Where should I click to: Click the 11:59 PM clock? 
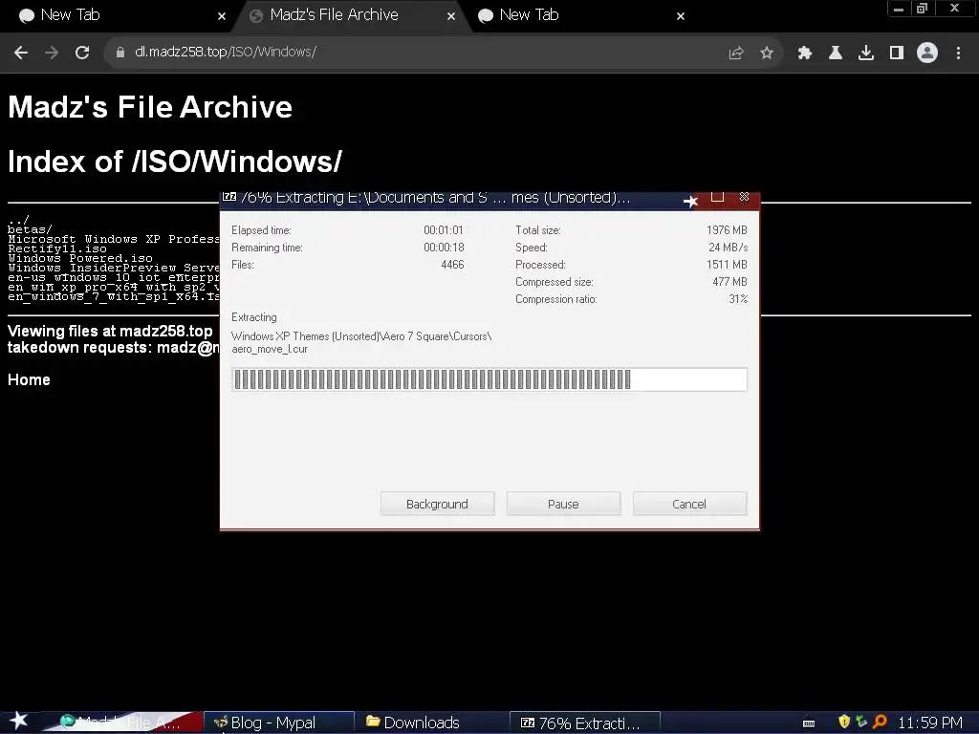click(x=930, y=723)
